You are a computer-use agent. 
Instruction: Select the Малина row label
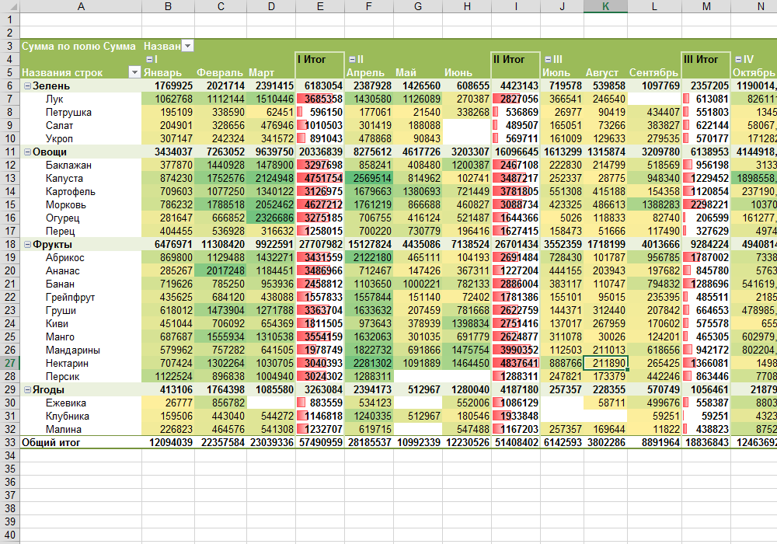pos(81,429)
